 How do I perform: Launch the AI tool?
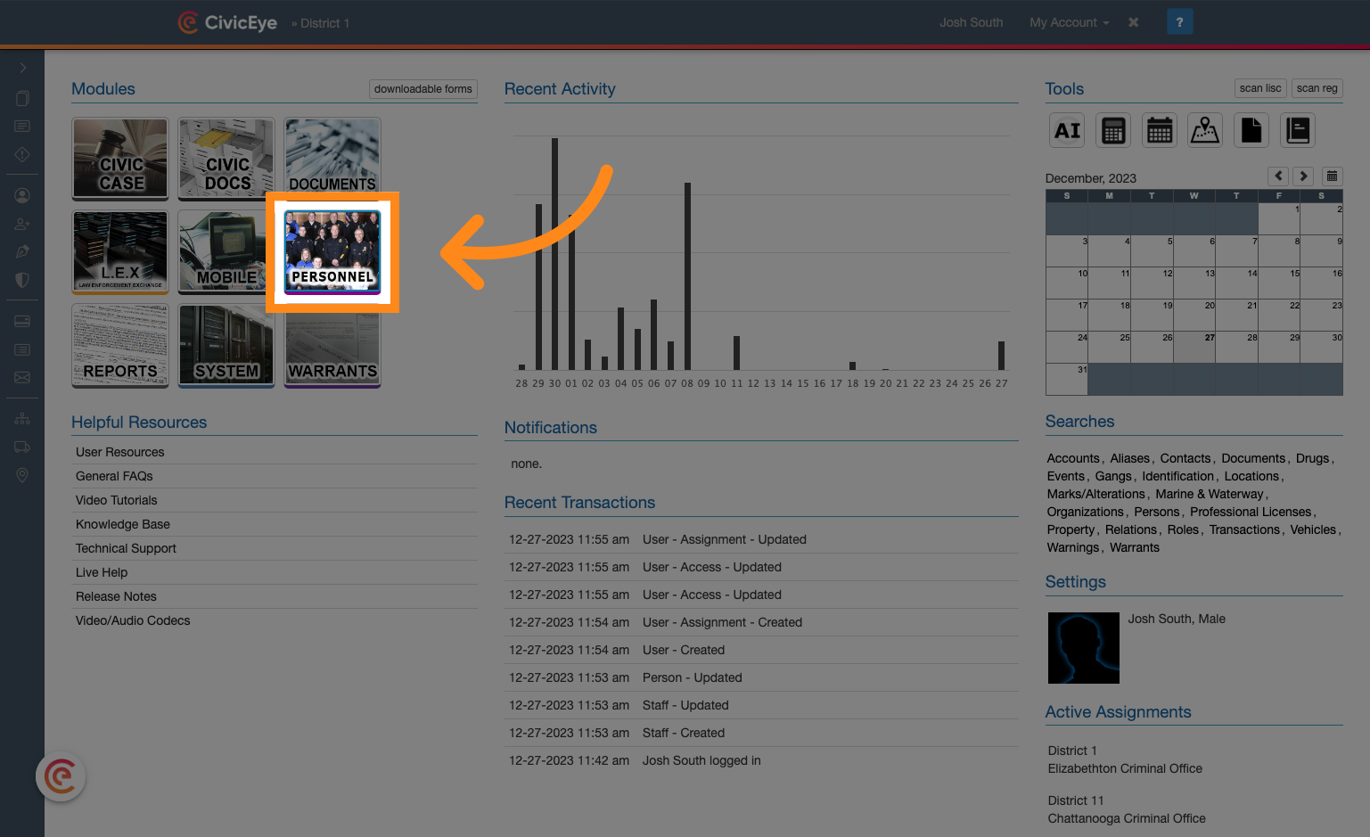point(1067,131)
